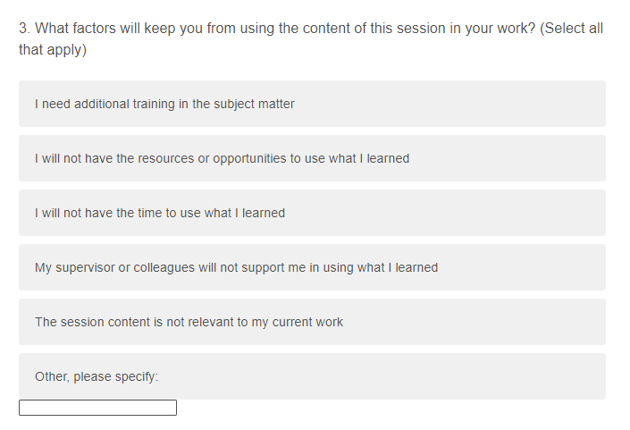
Task: Pick the additional training answer choice
Action: 312,104
